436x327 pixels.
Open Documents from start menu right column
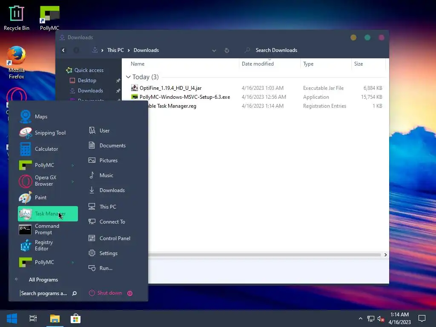click(107, 146)
